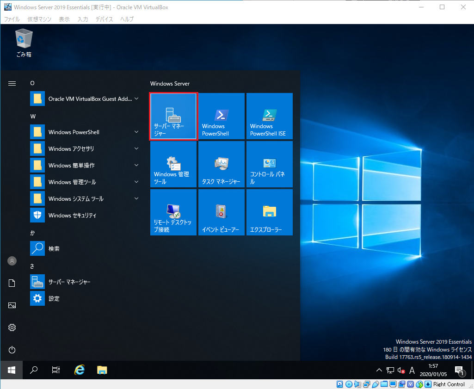Click the network icon in the system tray
474x389 pixels.
click(390, 370)
